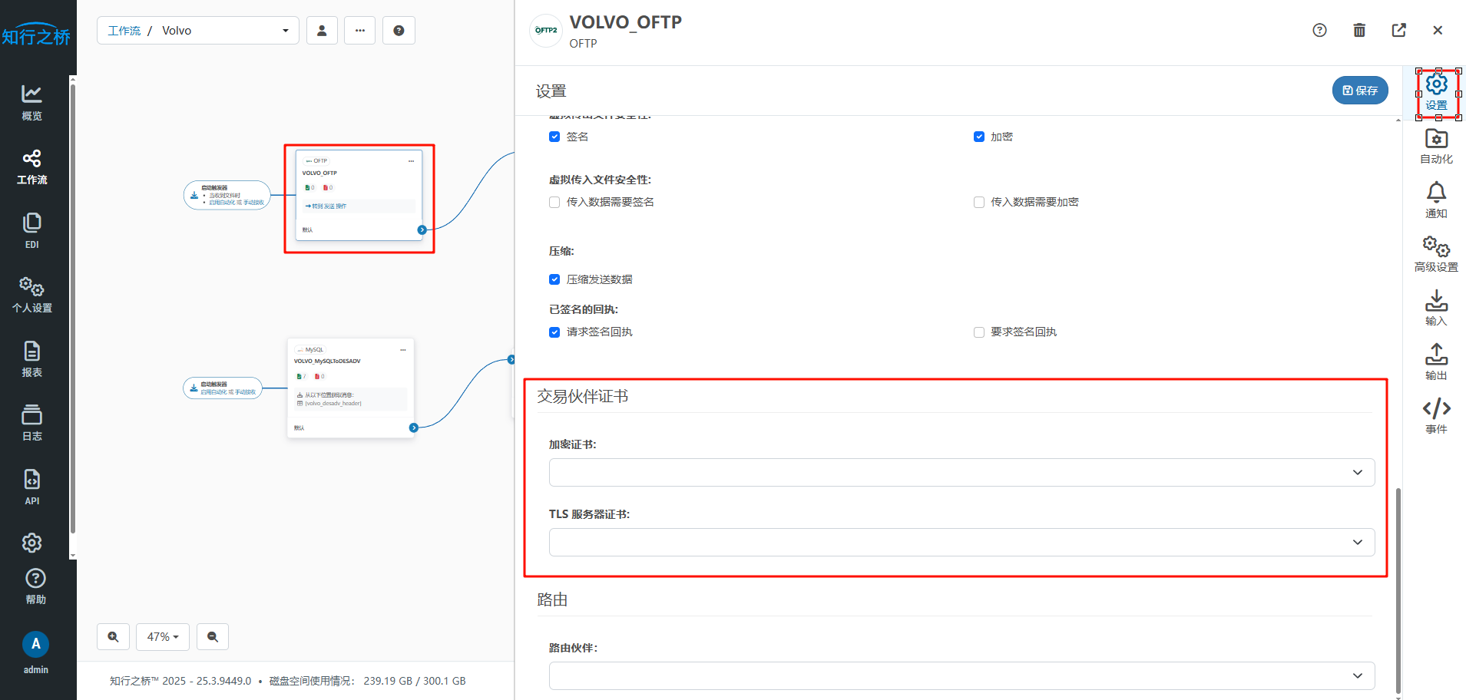The image size is (1466, 700).
Task: Select the VOLVO_MySQLToDESADV connector node
Action: 350,388
